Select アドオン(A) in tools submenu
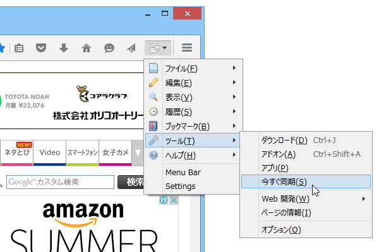This screenshot has width=379, height=252. [x=306, y=154]
